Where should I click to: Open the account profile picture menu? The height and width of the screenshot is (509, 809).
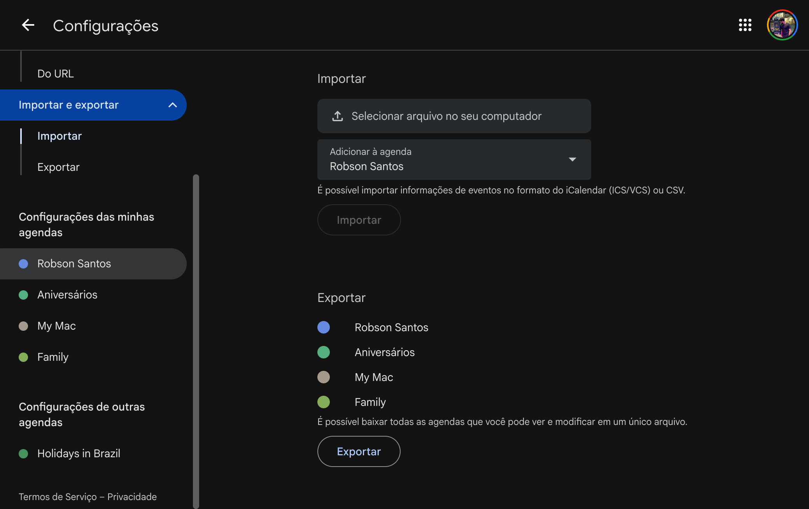(782, 25)
